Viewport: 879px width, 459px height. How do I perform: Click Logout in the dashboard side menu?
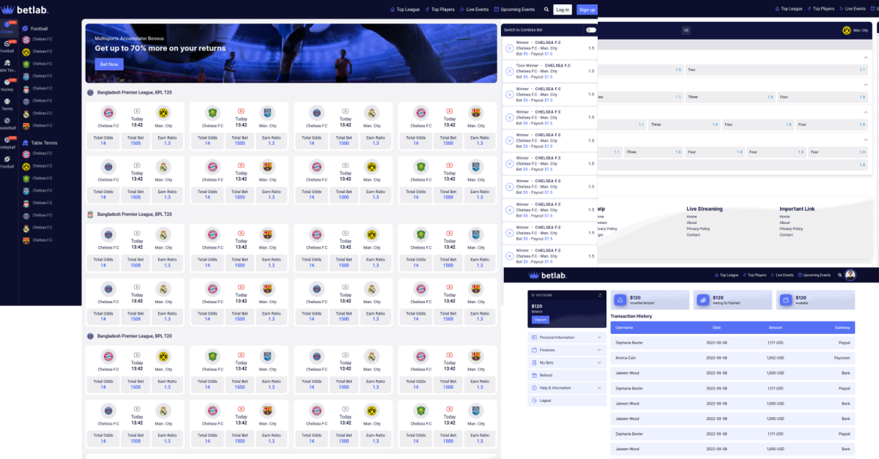pos(567,400)
